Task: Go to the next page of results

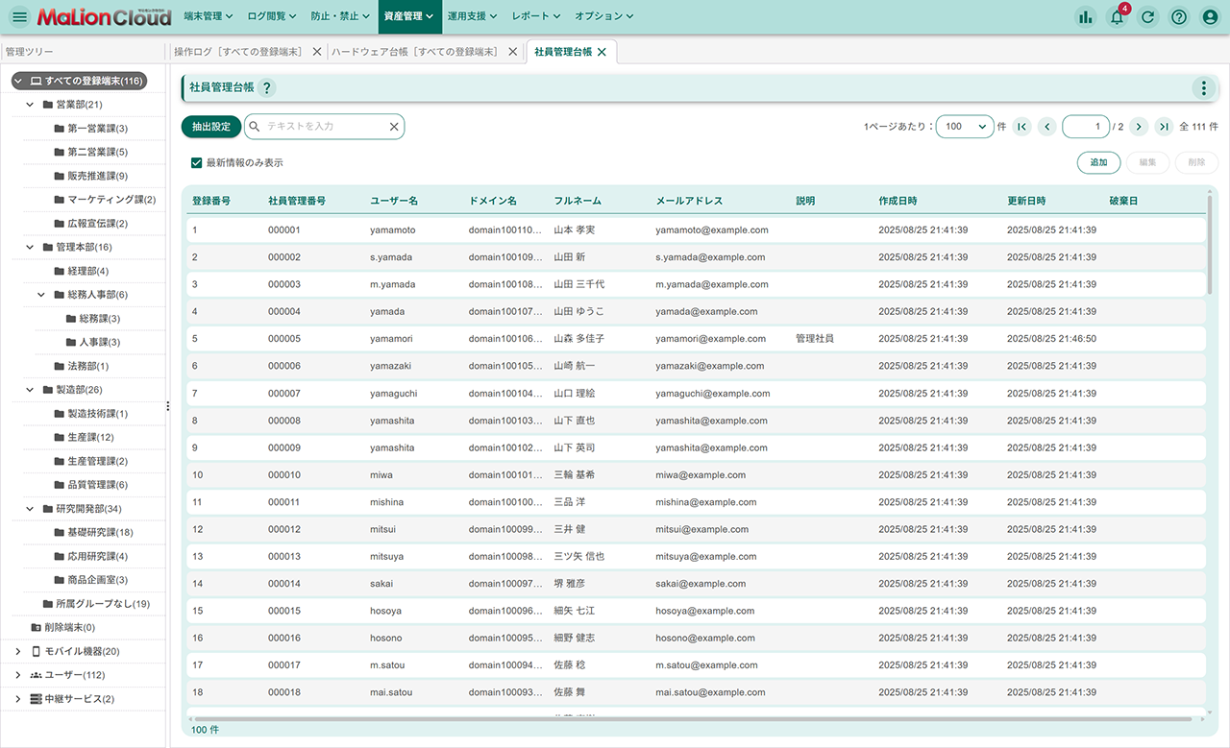Action: click(1139, 127)
